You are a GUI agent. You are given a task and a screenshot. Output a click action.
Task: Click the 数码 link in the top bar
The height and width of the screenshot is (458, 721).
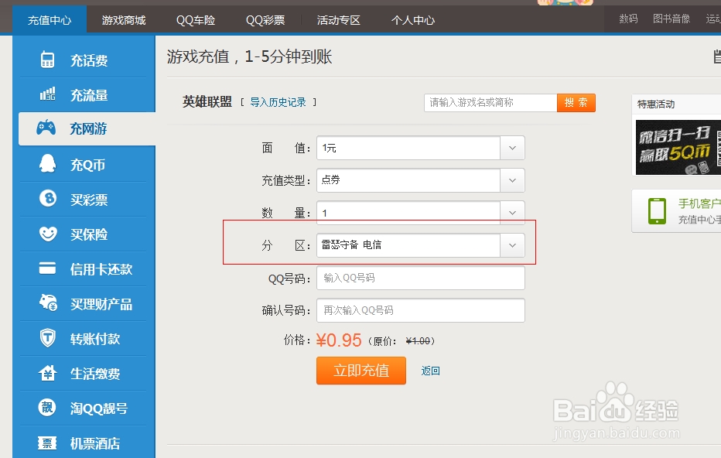point(628,19)
